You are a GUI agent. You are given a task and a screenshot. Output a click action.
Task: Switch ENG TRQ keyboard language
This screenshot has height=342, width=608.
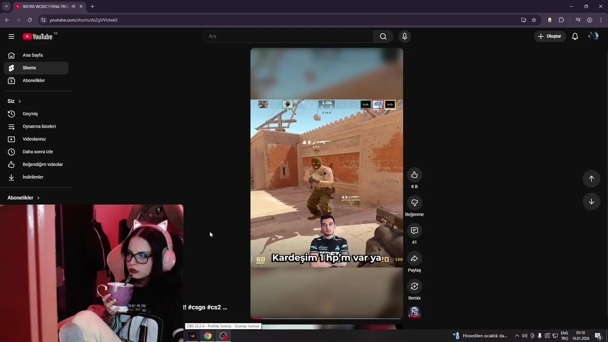pyautogui.click(x=564, y=336)
